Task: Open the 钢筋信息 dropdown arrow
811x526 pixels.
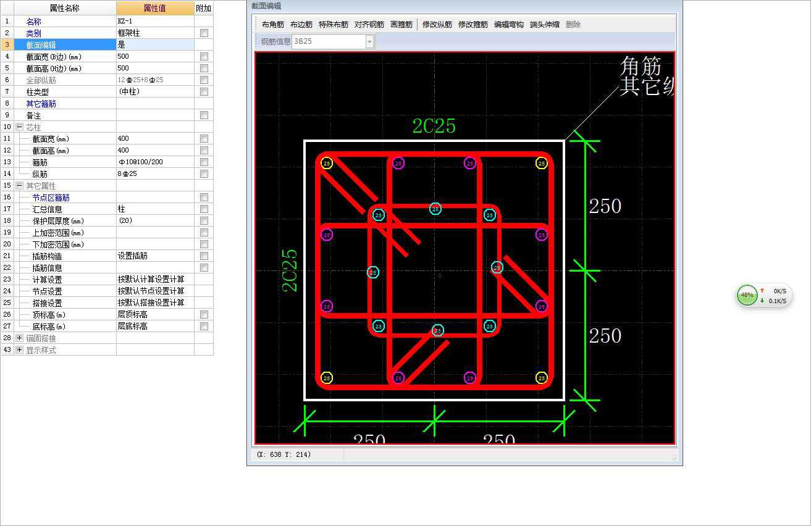Action: click(369, 42)
